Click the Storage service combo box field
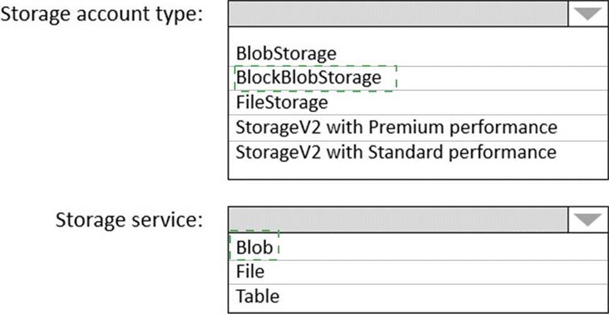 pyautogui.click(x=398, y=218)
